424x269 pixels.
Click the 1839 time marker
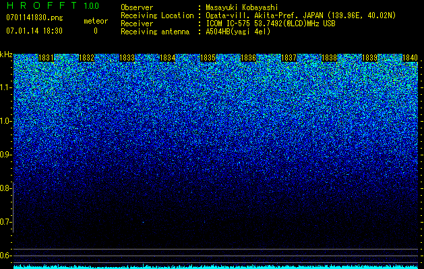[369, 58]
